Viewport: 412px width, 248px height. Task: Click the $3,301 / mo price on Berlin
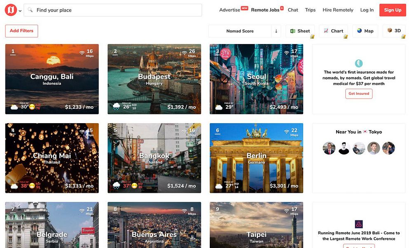tap(284, 186)
